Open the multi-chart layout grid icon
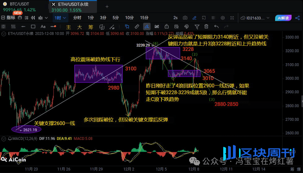This screenshot has width=303, height=173. pos(26,18)
